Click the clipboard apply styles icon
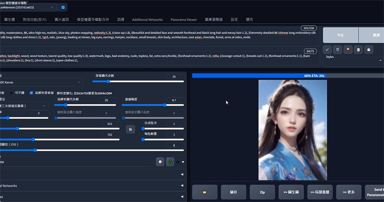 coord(358,50)
